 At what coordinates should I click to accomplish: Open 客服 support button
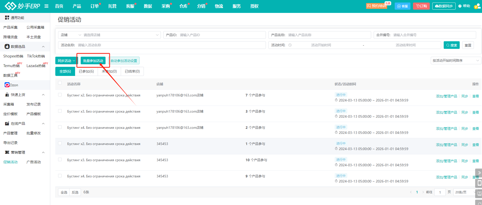tap(403, 6)
